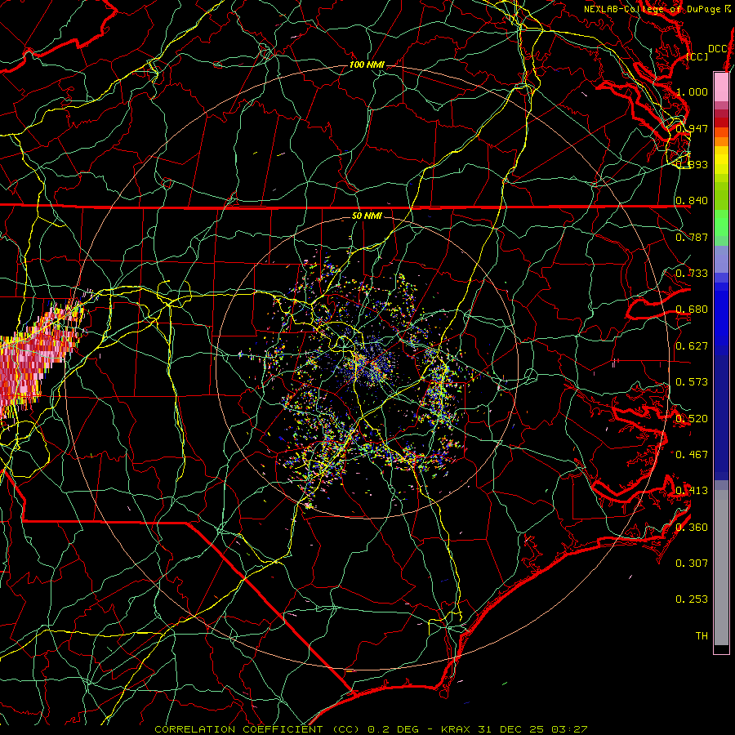Click the 0.253 scale value
735x735 pixels.
click(692, 599)
